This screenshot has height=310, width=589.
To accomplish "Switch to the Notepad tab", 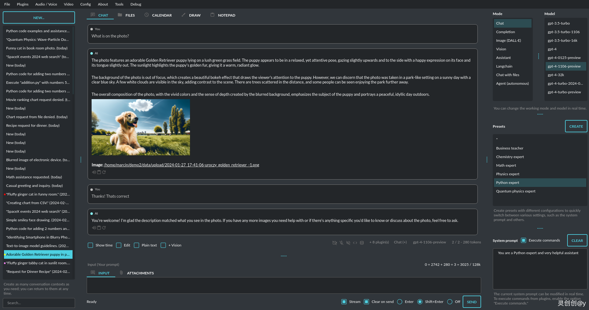I will 223,15.
